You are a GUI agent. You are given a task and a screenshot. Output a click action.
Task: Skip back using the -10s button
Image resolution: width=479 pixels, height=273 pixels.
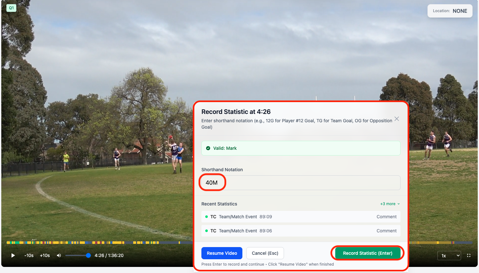click(29, 255)
